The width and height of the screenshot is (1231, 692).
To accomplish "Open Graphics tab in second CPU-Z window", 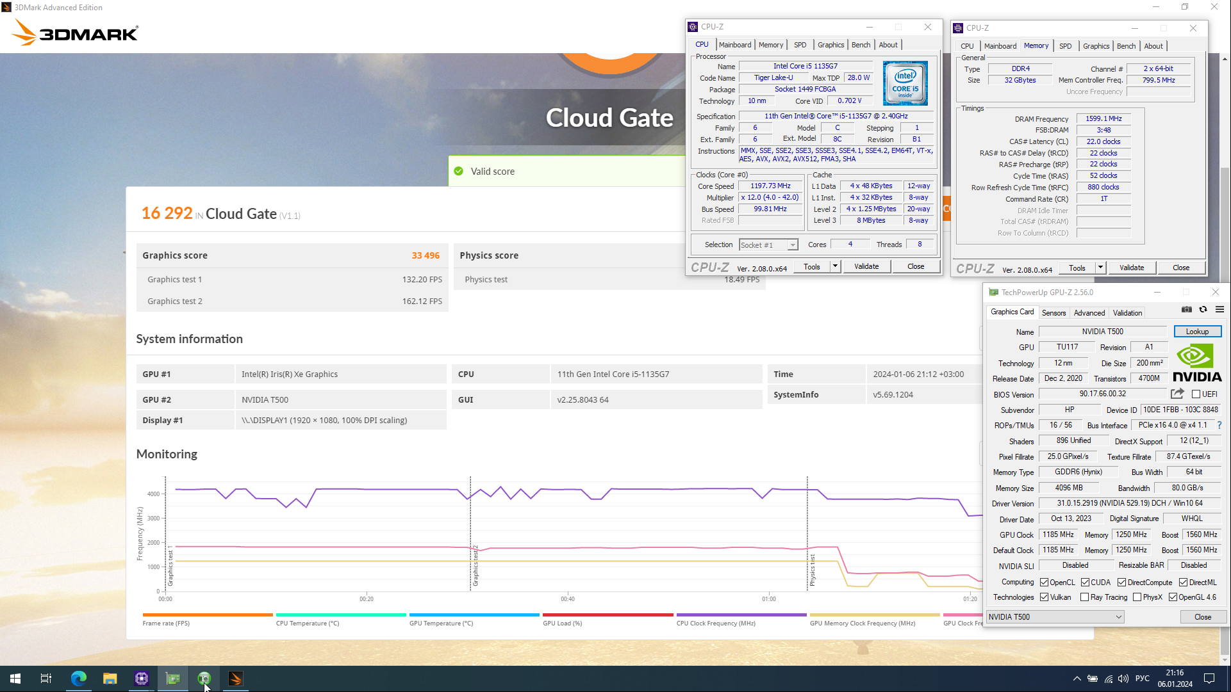I will (1096, 46).
